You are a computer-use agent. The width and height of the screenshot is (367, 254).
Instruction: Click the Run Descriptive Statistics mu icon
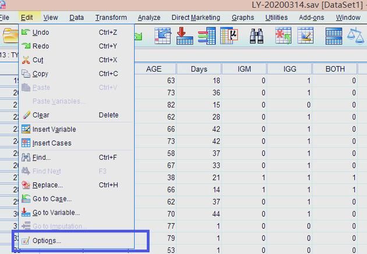[229, 35]
